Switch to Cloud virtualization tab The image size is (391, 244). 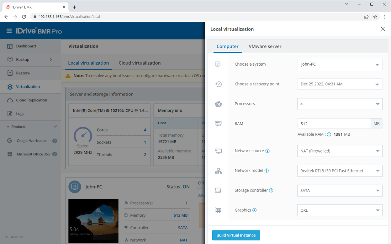tap(140, 63)
